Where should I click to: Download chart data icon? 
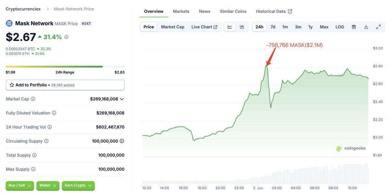click(x=366, y=27)
